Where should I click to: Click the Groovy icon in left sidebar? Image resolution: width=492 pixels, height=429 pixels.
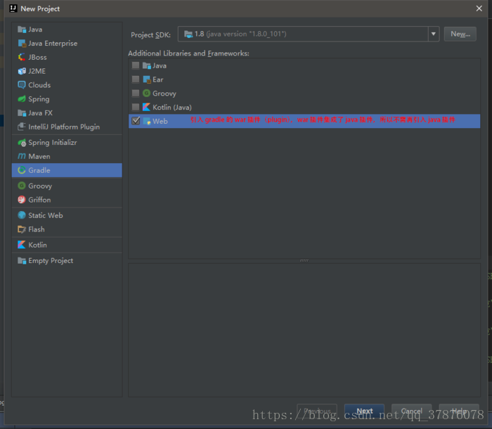point(22,186)
